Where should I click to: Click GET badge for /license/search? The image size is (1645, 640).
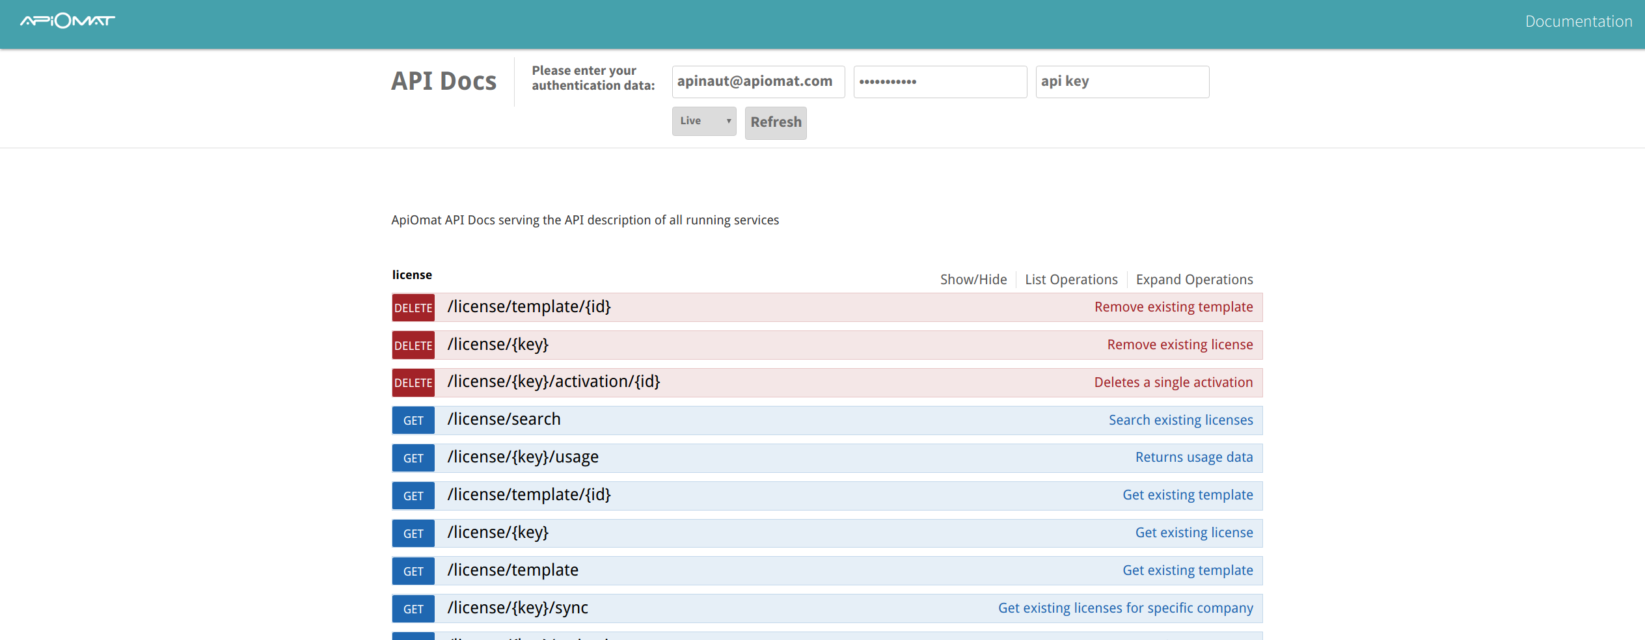click(413, 421)
